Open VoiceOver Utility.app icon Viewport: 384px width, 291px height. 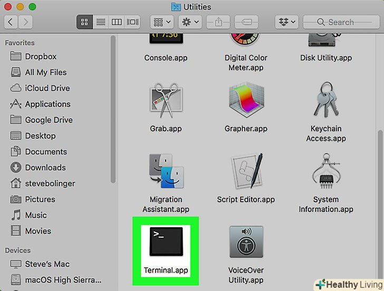[x=246, y=241]
